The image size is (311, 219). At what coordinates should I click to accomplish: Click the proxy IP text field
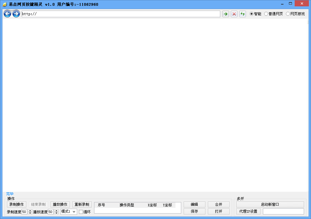(283, 211)
